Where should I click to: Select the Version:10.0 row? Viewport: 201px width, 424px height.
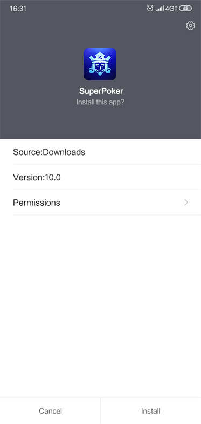pos(107,177)
